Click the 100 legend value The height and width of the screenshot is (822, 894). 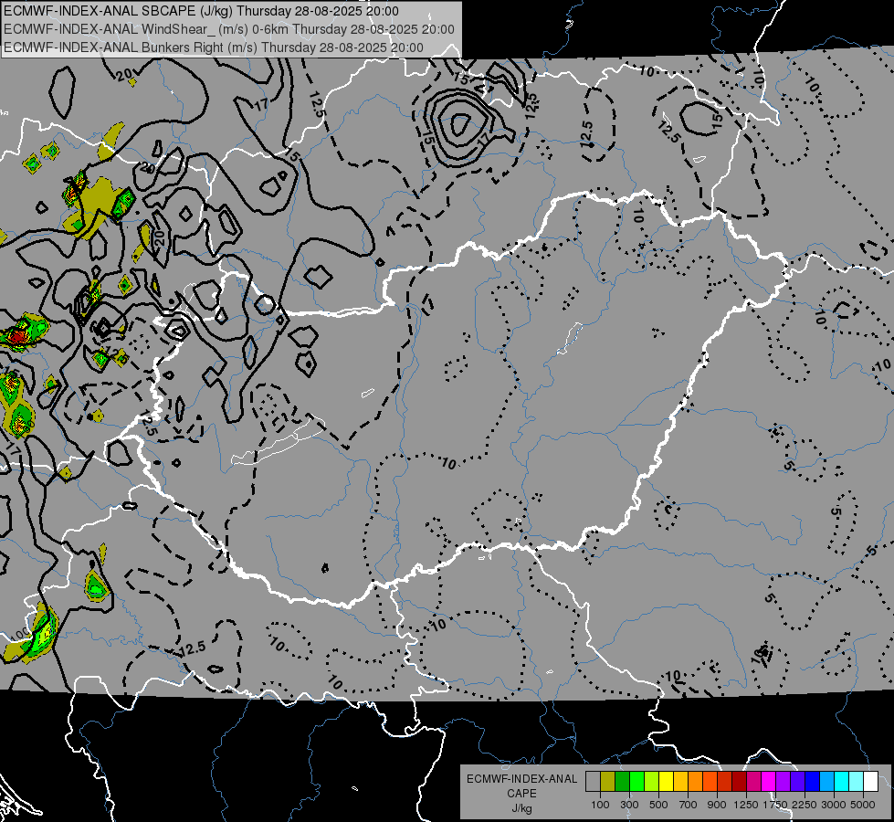tap(600, 805)
